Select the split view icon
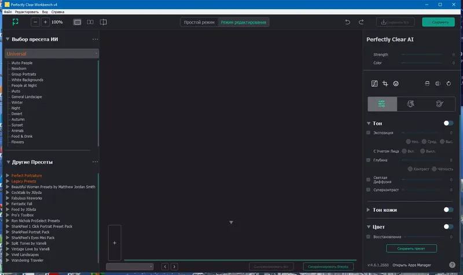Screen dimensions: 463x275 click(x=104, y=22)
